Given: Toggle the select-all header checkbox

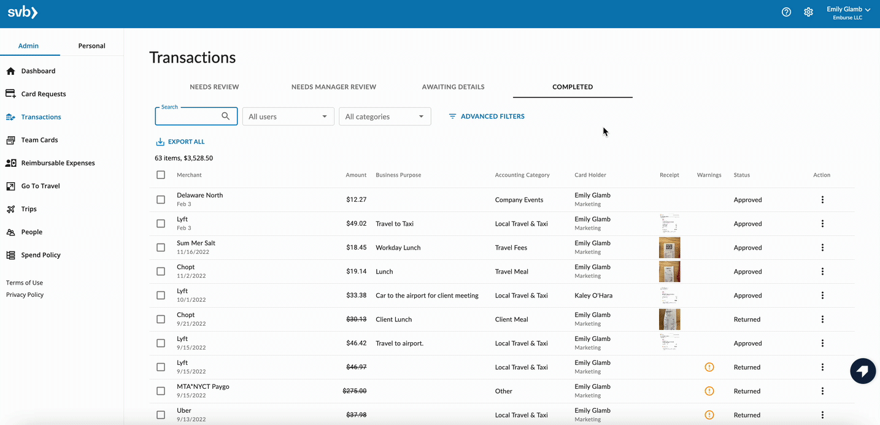Looking at the screenshot, I should pyautogui.click(x=161, y=175).
